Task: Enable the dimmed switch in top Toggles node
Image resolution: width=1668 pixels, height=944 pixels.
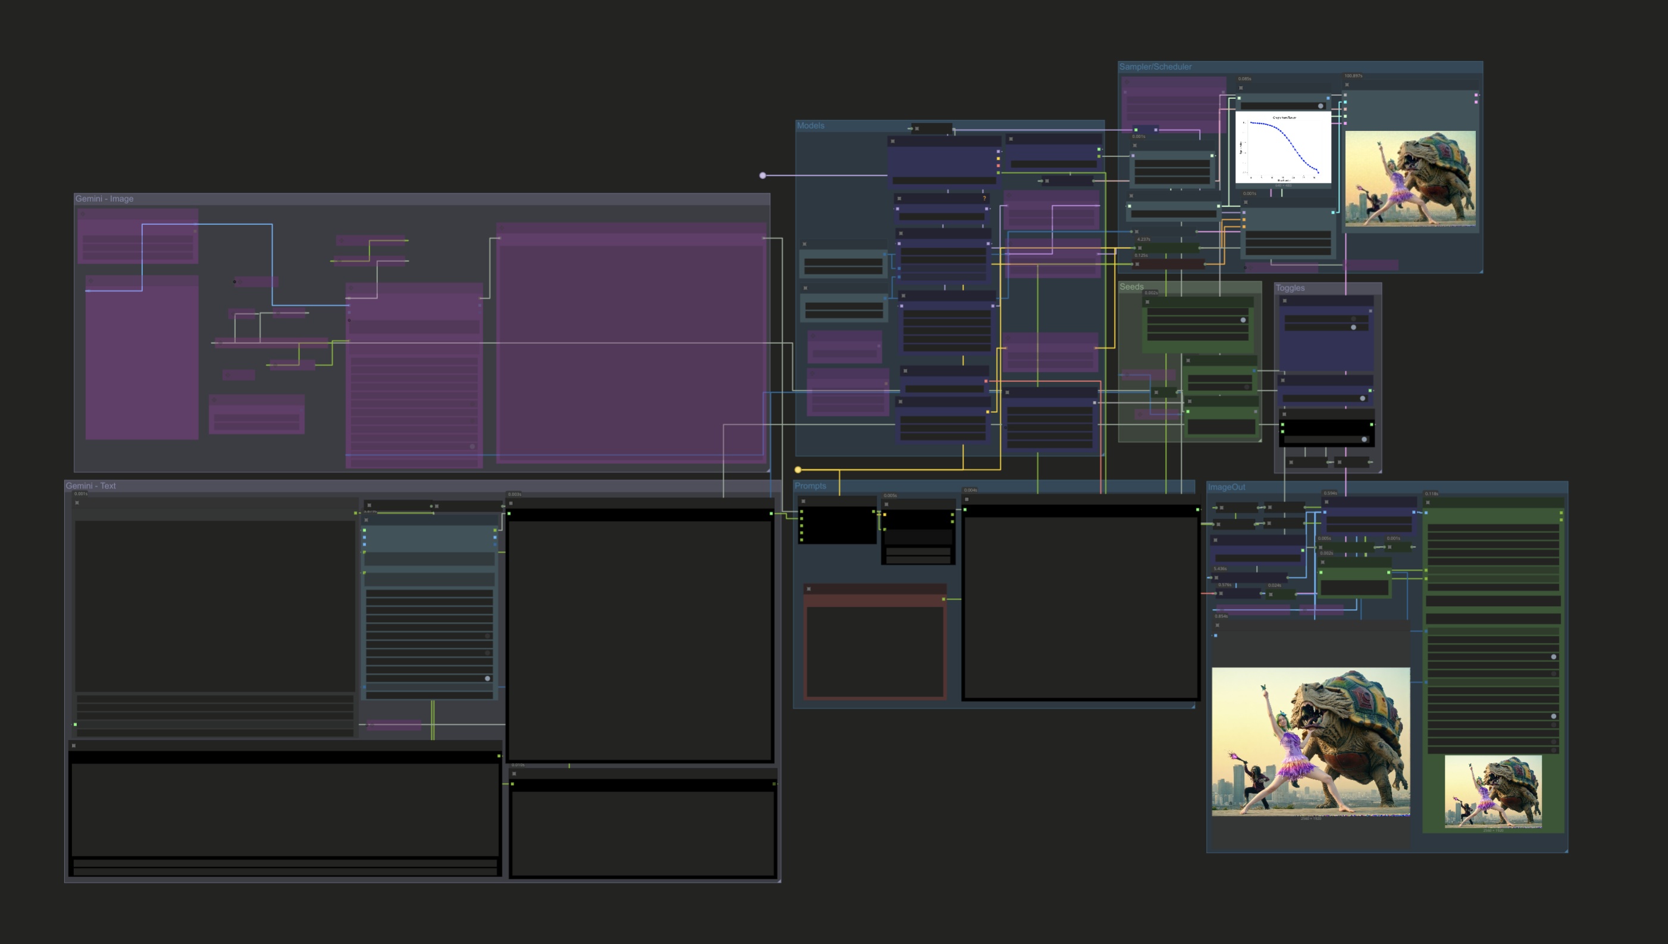Action: click(x=1353, y=319)
